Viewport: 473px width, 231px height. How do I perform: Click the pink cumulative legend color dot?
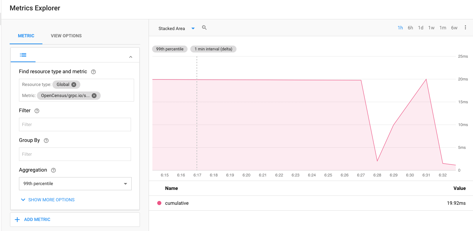(x=159, y=203)
